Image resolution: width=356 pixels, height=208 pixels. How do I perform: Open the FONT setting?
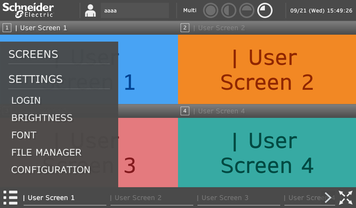click(x=24, y=135)
